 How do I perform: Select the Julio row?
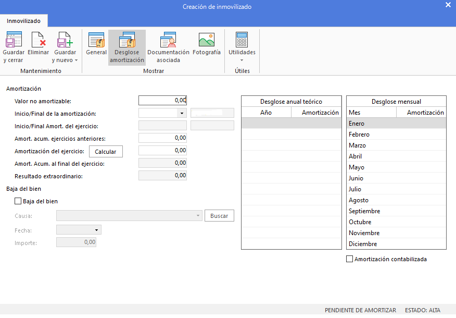point(396,189)
